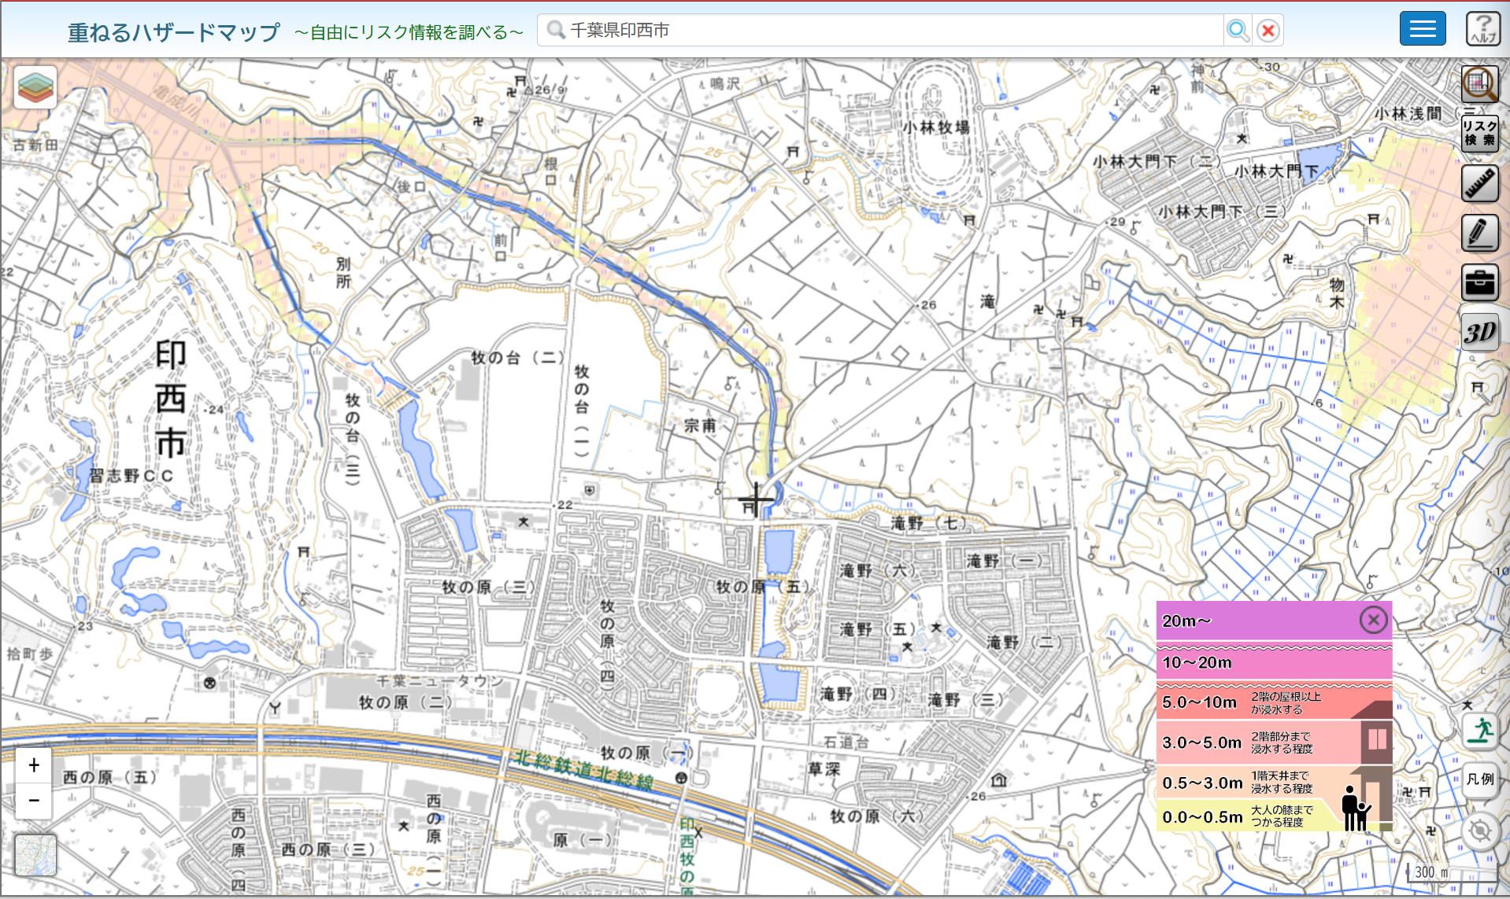Dismiss the flood depth legend panel
The width and height of the screenshot is (1510, 899).
pyautogui.click(x=1374, y=620)
